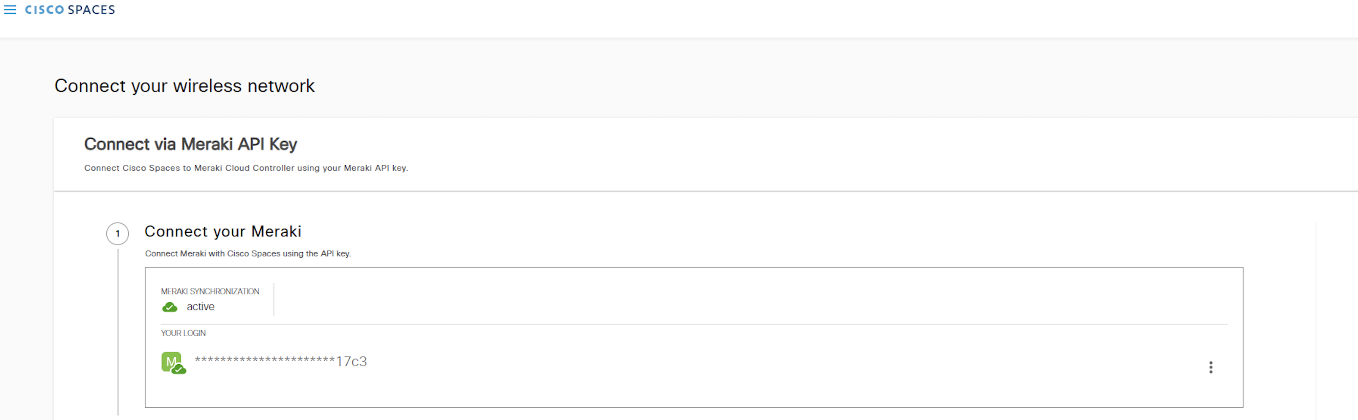Click the Meraki Cloud Controller description text
Image resolution: width=1358 pixels, height=420 pixels.
point(245,168)
